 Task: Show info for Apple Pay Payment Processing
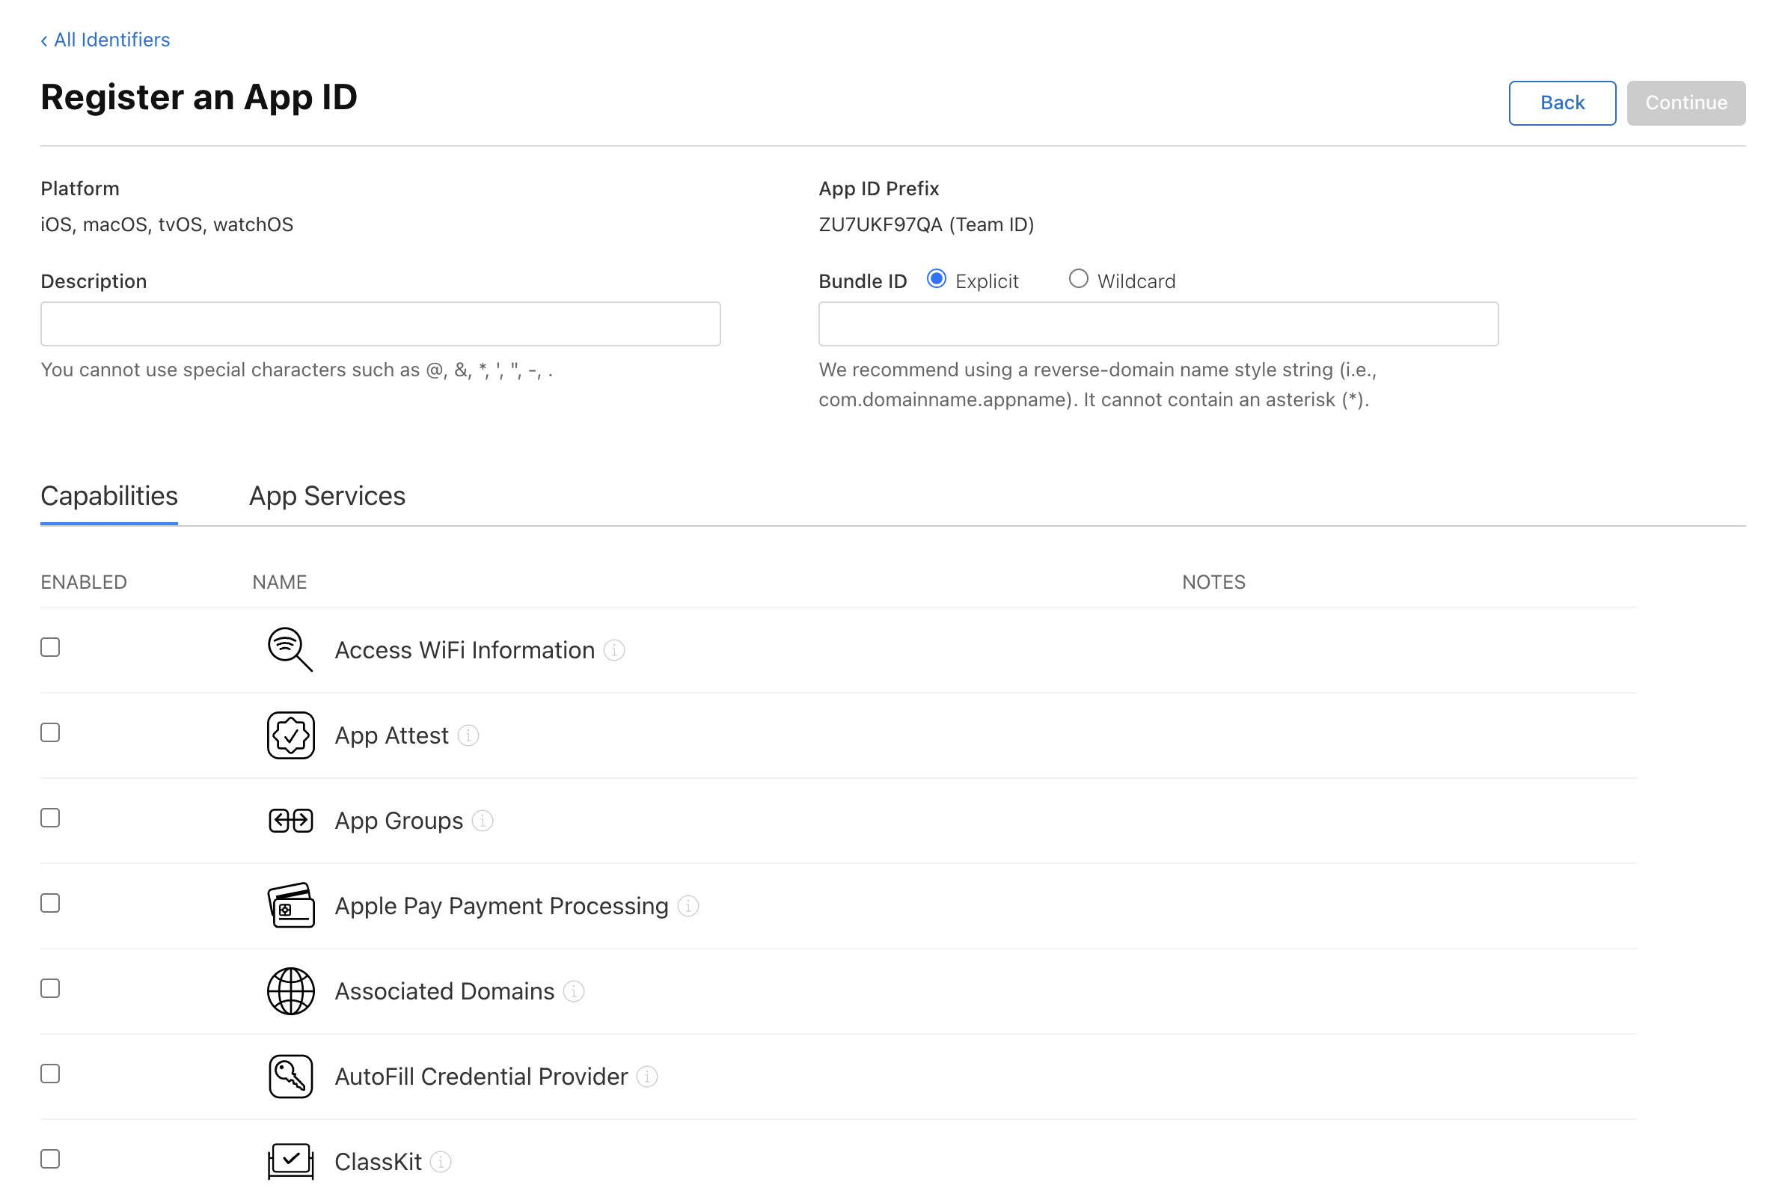tap(688, 905)
